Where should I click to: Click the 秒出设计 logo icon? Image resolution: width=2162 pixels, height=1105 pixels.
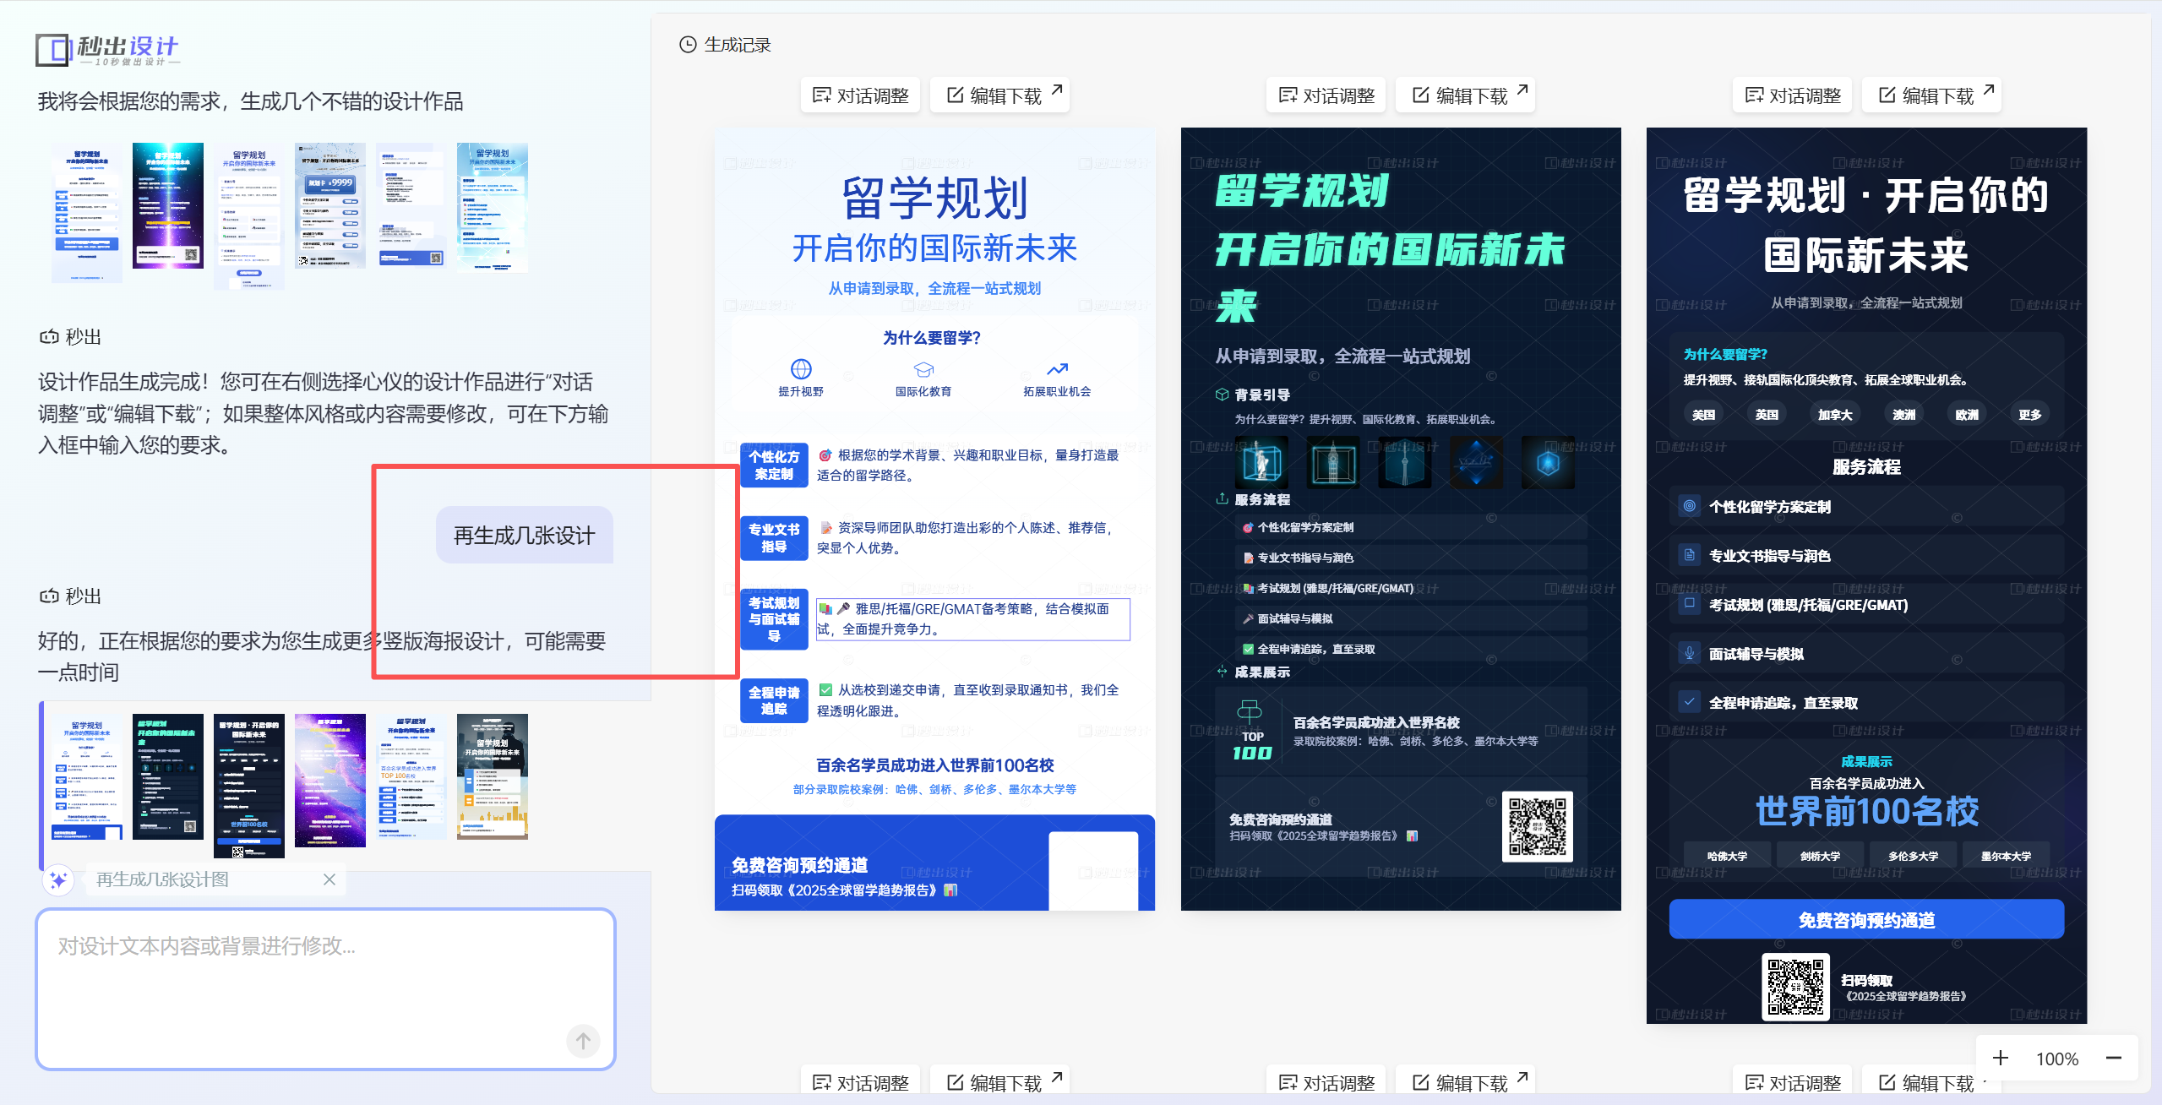[52, 49]
